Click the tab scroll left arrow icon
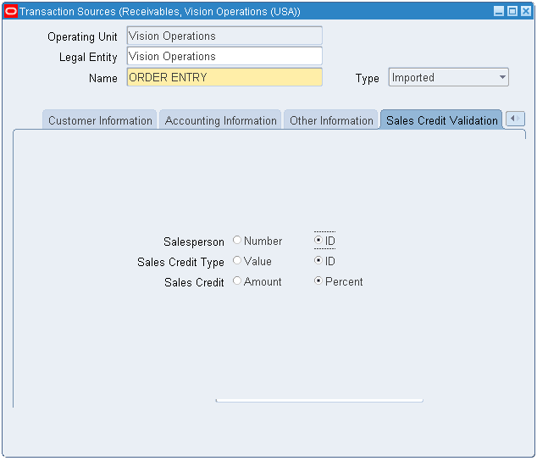 point(515,119)
